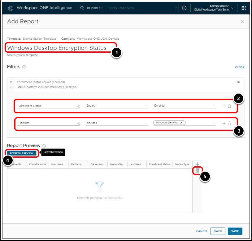The image size is (252, 241).
Task: Click the report name title field
Action: tap(57, 48)
